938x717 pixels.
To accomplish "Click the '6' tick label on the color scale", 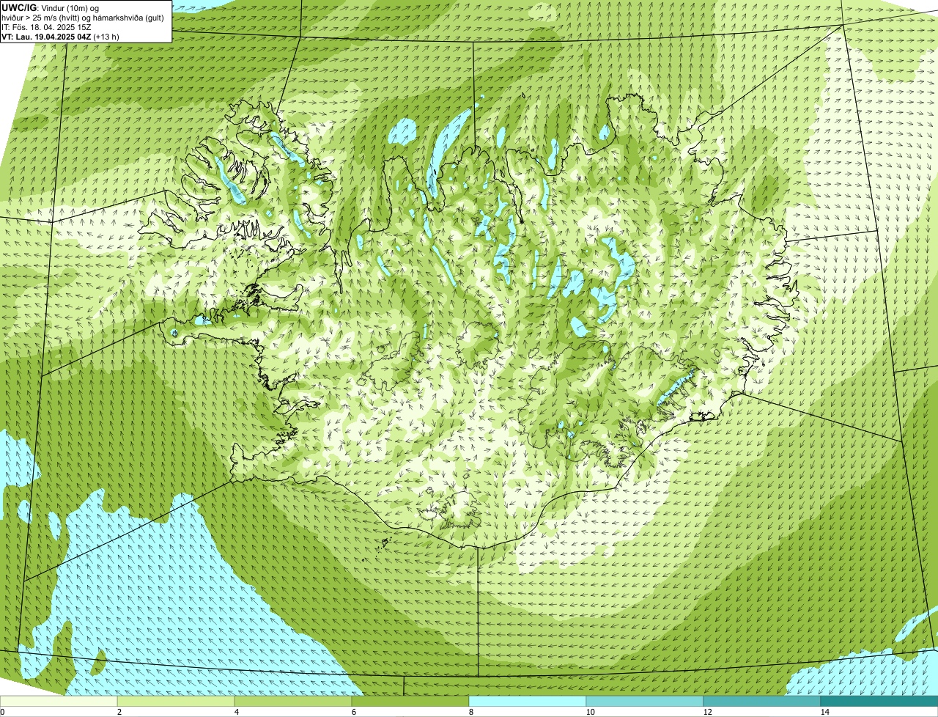I will 353,712.
